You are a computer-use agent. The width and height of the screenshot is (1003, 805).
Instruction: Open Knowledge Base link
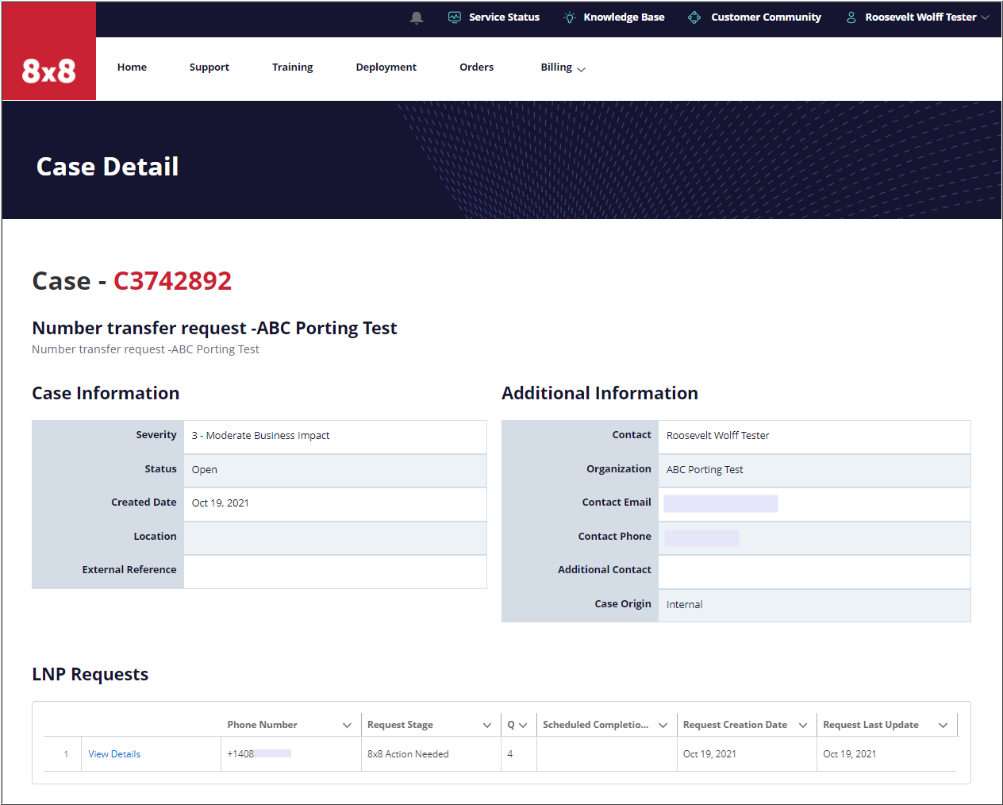point(624,17)
